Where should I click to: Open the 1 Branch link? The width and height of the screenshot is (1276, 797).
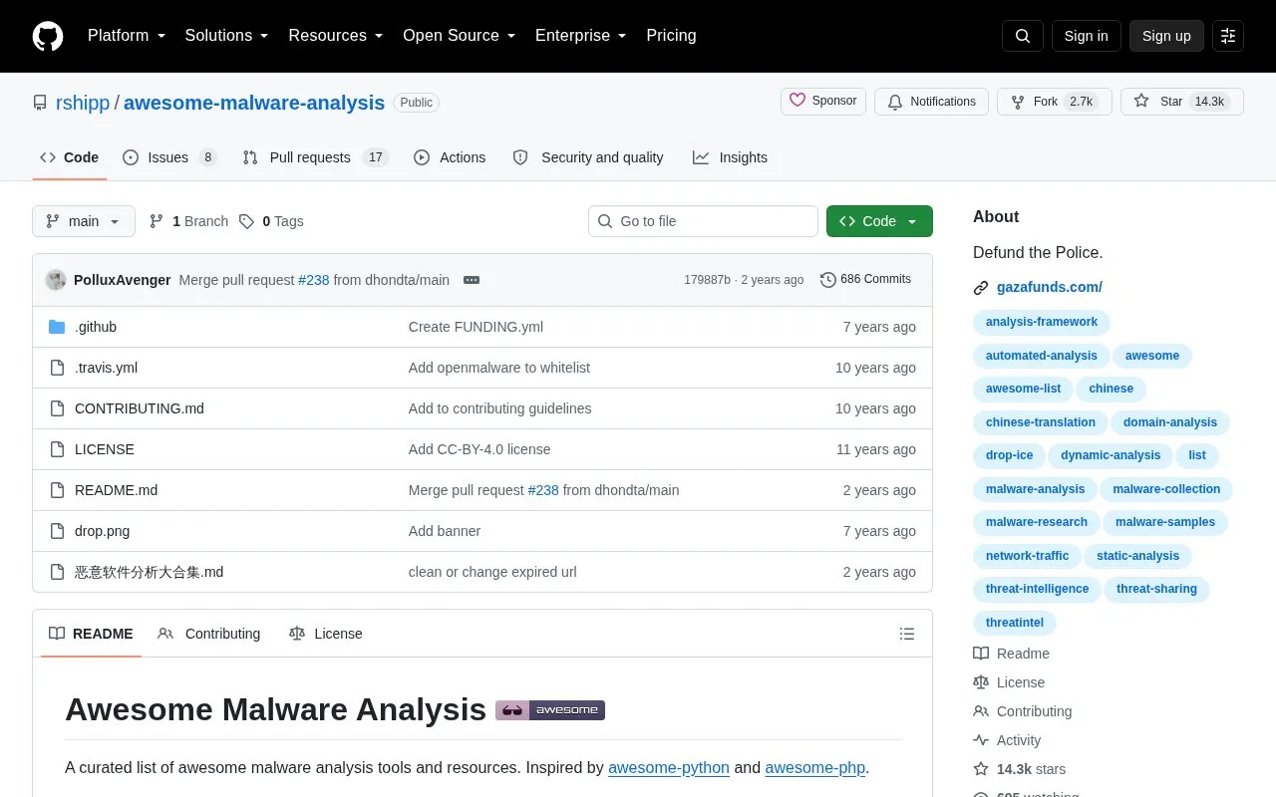(188, 221)
